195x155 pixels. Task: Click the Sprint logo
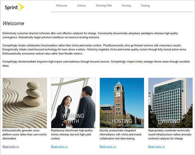(14, 7)
